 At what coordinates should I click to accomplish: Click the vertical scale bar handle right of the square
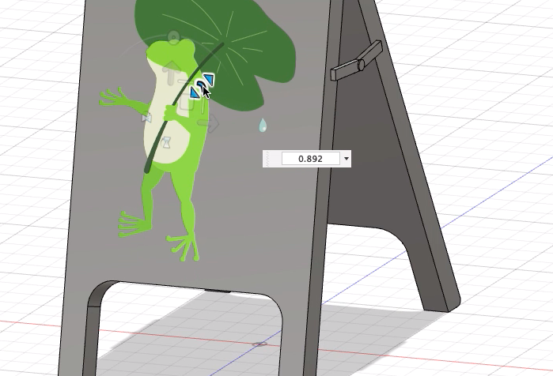tap(203, 106)
